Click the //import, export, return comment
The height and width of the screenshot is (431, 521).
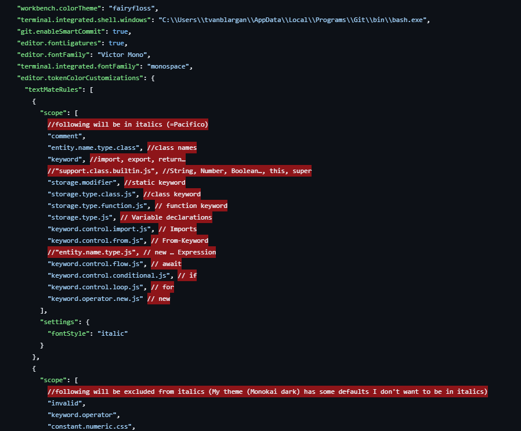click(138, 159)
